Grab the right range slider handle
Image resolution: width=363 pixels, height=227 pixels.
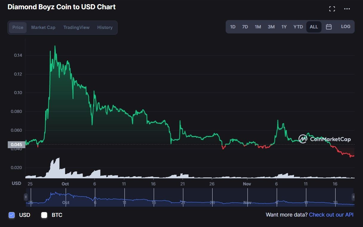(353, 197)
